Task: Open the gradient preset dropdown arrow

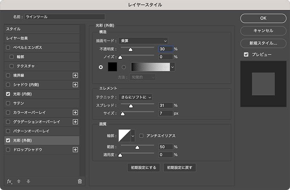Action: pos(172,67)
